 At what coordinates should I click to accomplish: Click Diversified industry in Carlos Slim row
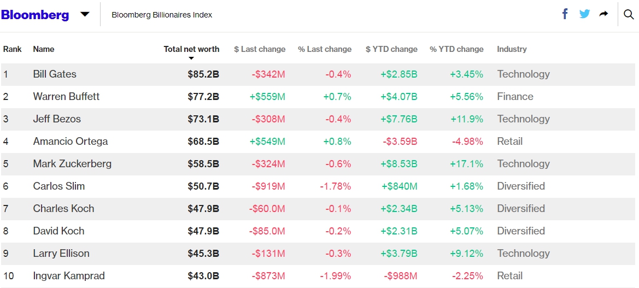(521, 186)
